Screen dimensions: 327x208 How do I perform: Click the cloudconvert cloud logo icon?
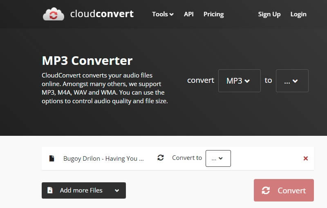pyautogui.click(x=54, y=14)
